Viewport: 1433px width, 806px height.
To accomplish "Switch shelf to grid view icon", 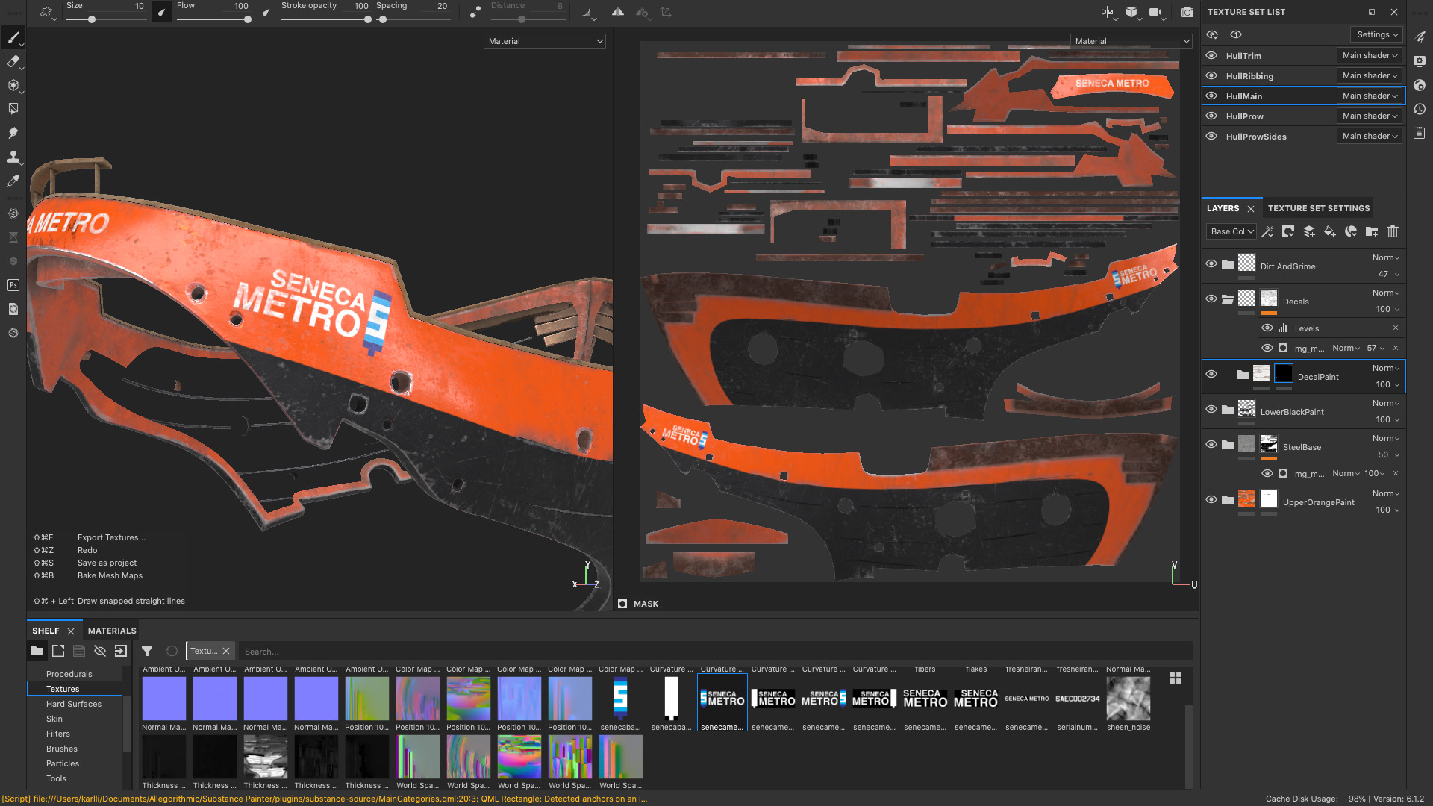I will 1176,678.
